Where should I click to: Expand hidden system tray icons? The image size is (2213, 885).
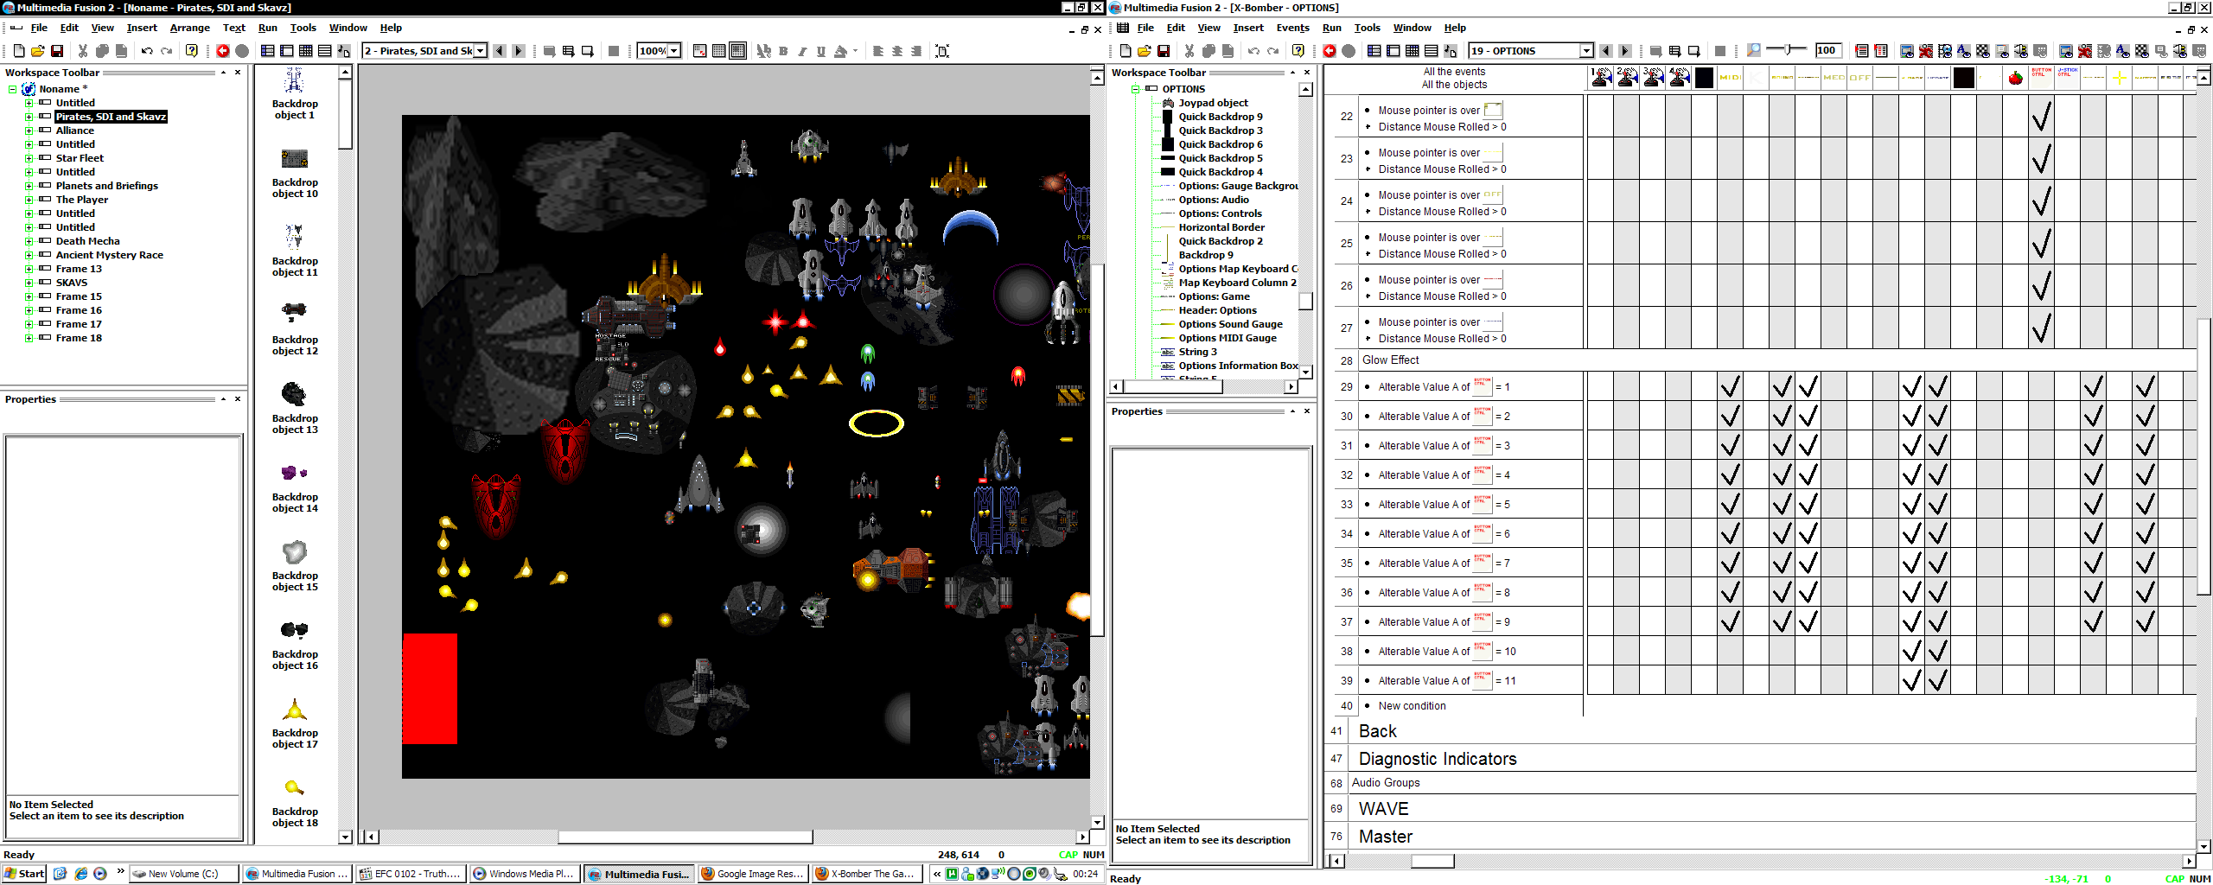coord(937,874)
